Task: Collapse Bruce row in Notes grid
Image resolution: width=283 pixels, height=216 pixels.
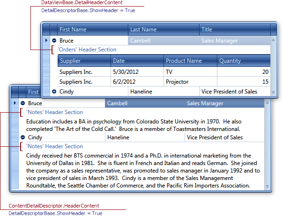Action: pos(23,103)
